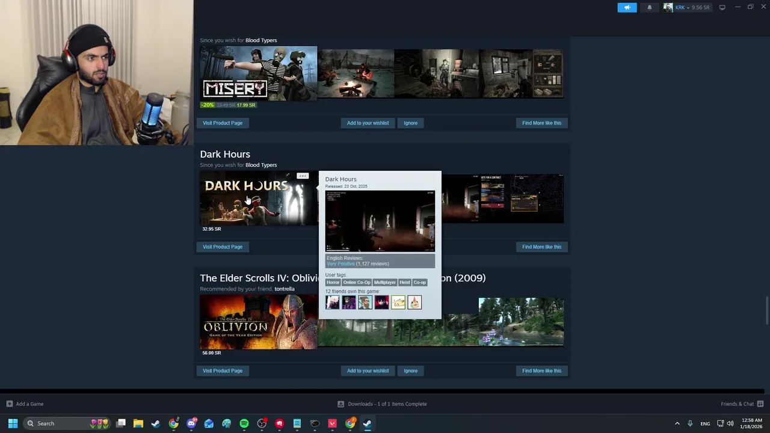Open Friends & Chat
This screenshot has width=770, height=433.
click(737, 404)
